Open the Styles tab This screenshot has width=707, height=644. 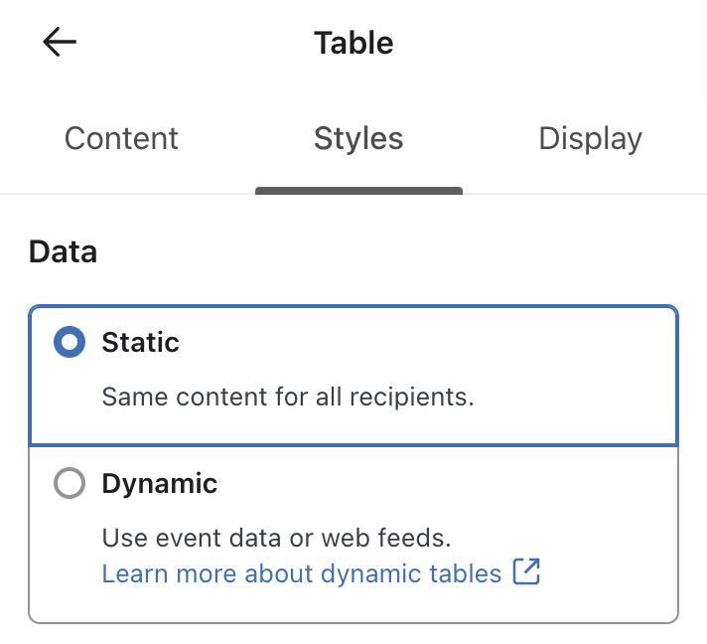(358, 138)
